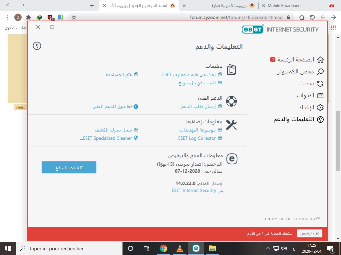The image size is (341, 255).
Task: Open File Explorer from the taskbar
Action: coord(212,248)
